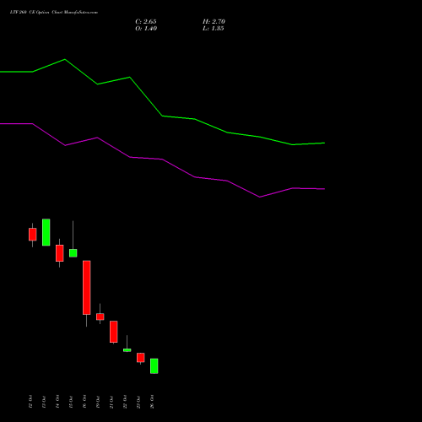The height and width of the screenshot is (422, 422).
Task: Click the green candlestick above 26 Oct
Action: click(x=154, y=365)
